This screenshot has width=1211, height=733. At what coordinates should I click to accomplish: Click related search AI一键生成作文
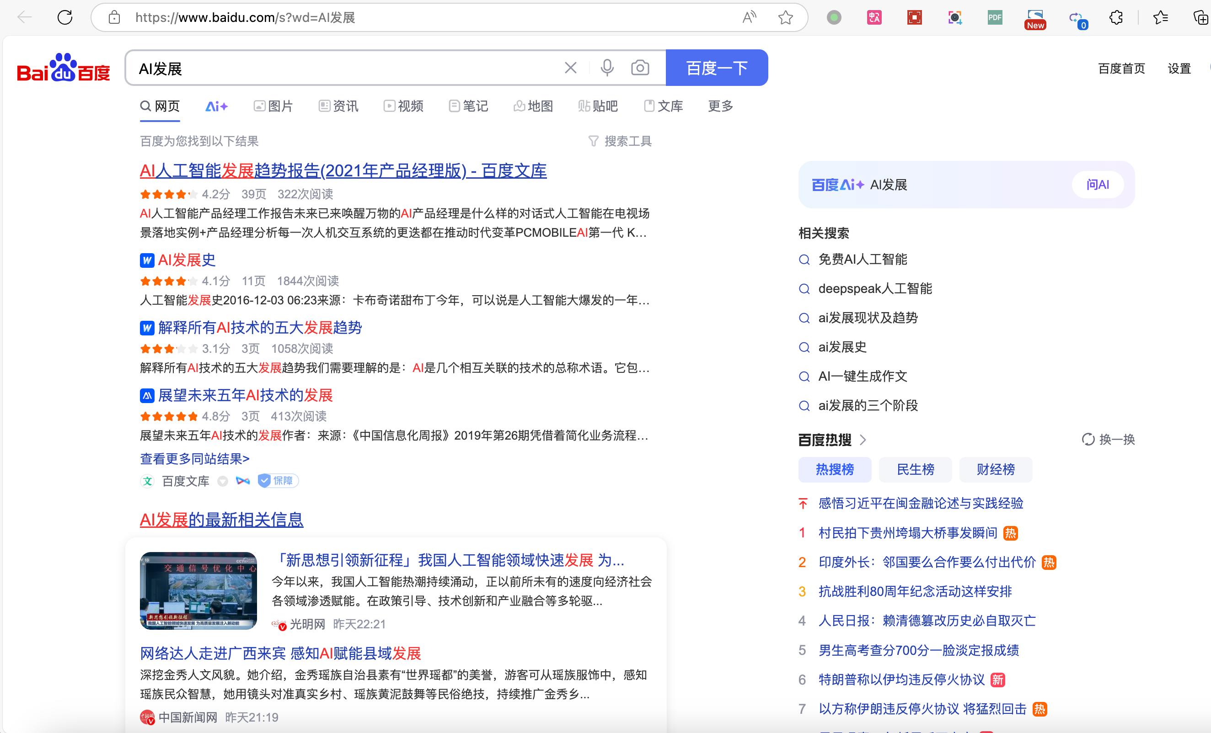pos(863,377)
